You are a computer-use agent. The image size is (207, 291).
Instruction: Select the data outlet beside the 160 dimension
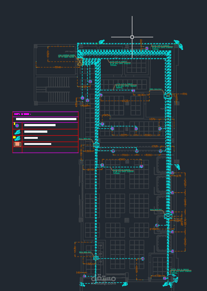click(85, 276)
